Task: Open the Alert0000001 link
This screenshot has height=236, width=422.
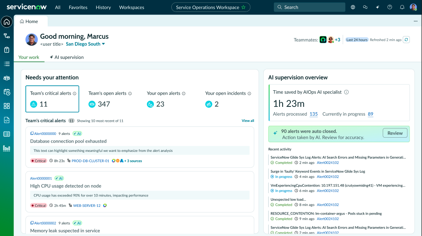Action: [41, 178]
